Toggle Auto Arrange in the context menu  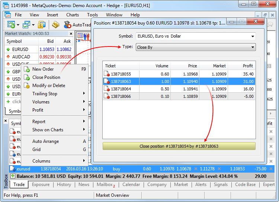click(x=45, y=141)
